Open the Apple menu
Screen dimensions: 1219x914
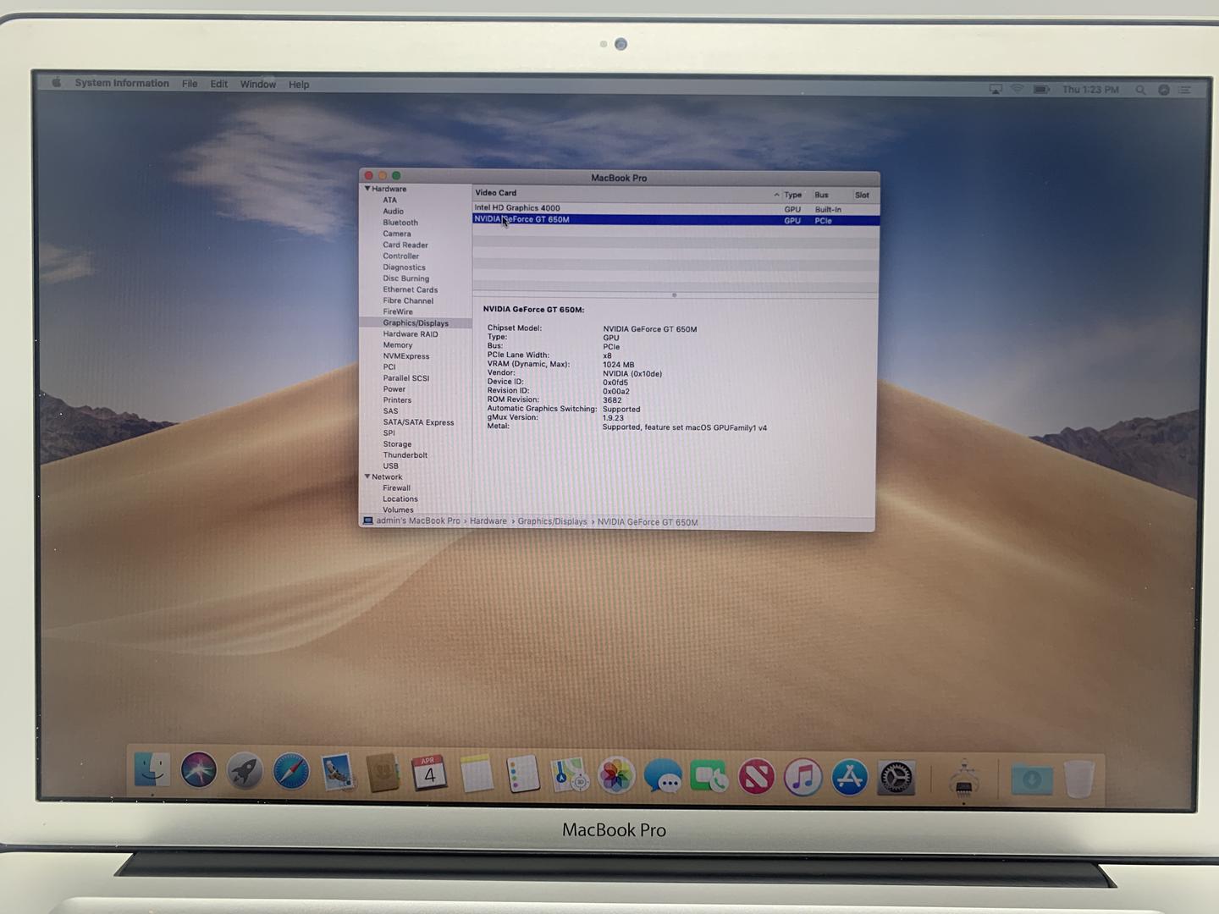(x=57, y=83)
